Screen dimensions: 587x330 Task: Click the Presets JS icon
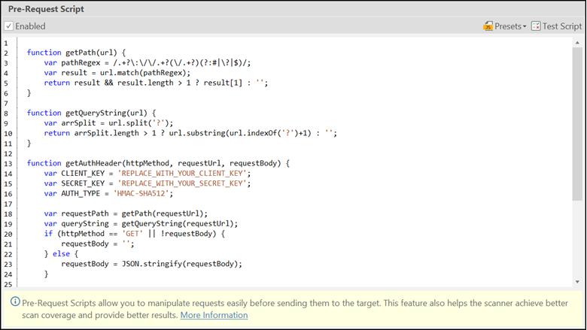point(488,26)
